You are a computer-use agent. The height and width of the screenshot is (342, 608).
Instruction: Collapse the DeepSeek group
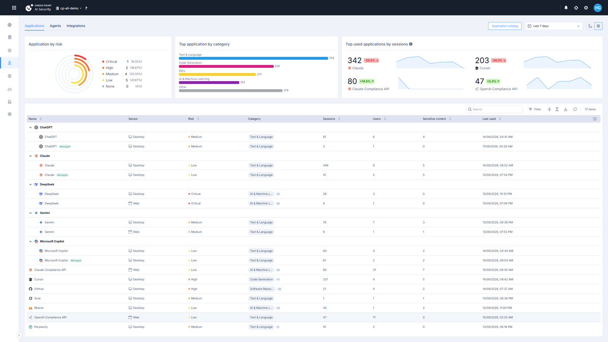30,184
